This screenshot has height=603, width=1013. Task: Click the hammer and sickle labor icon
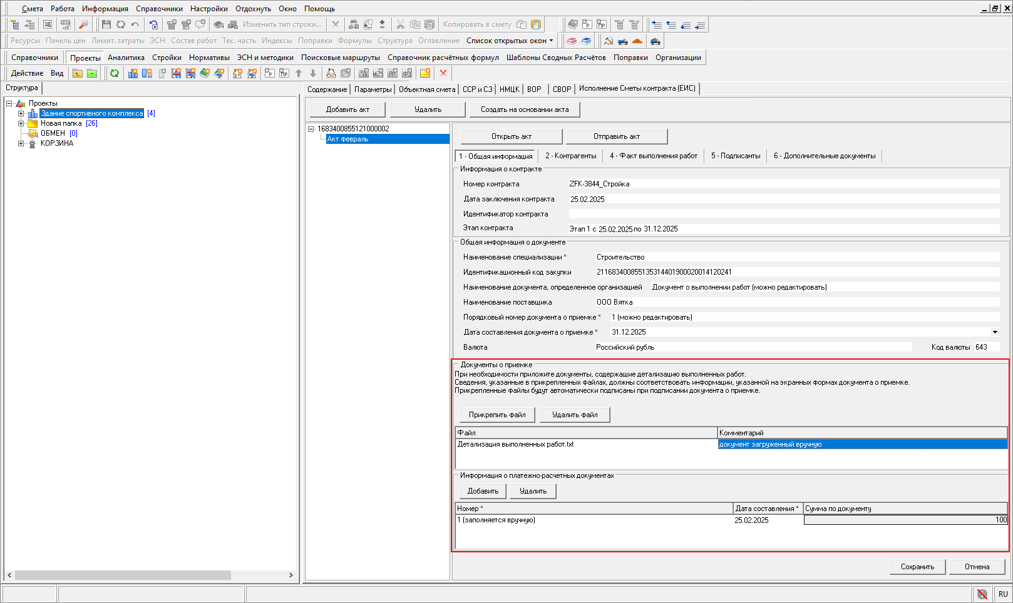[608, 41]
